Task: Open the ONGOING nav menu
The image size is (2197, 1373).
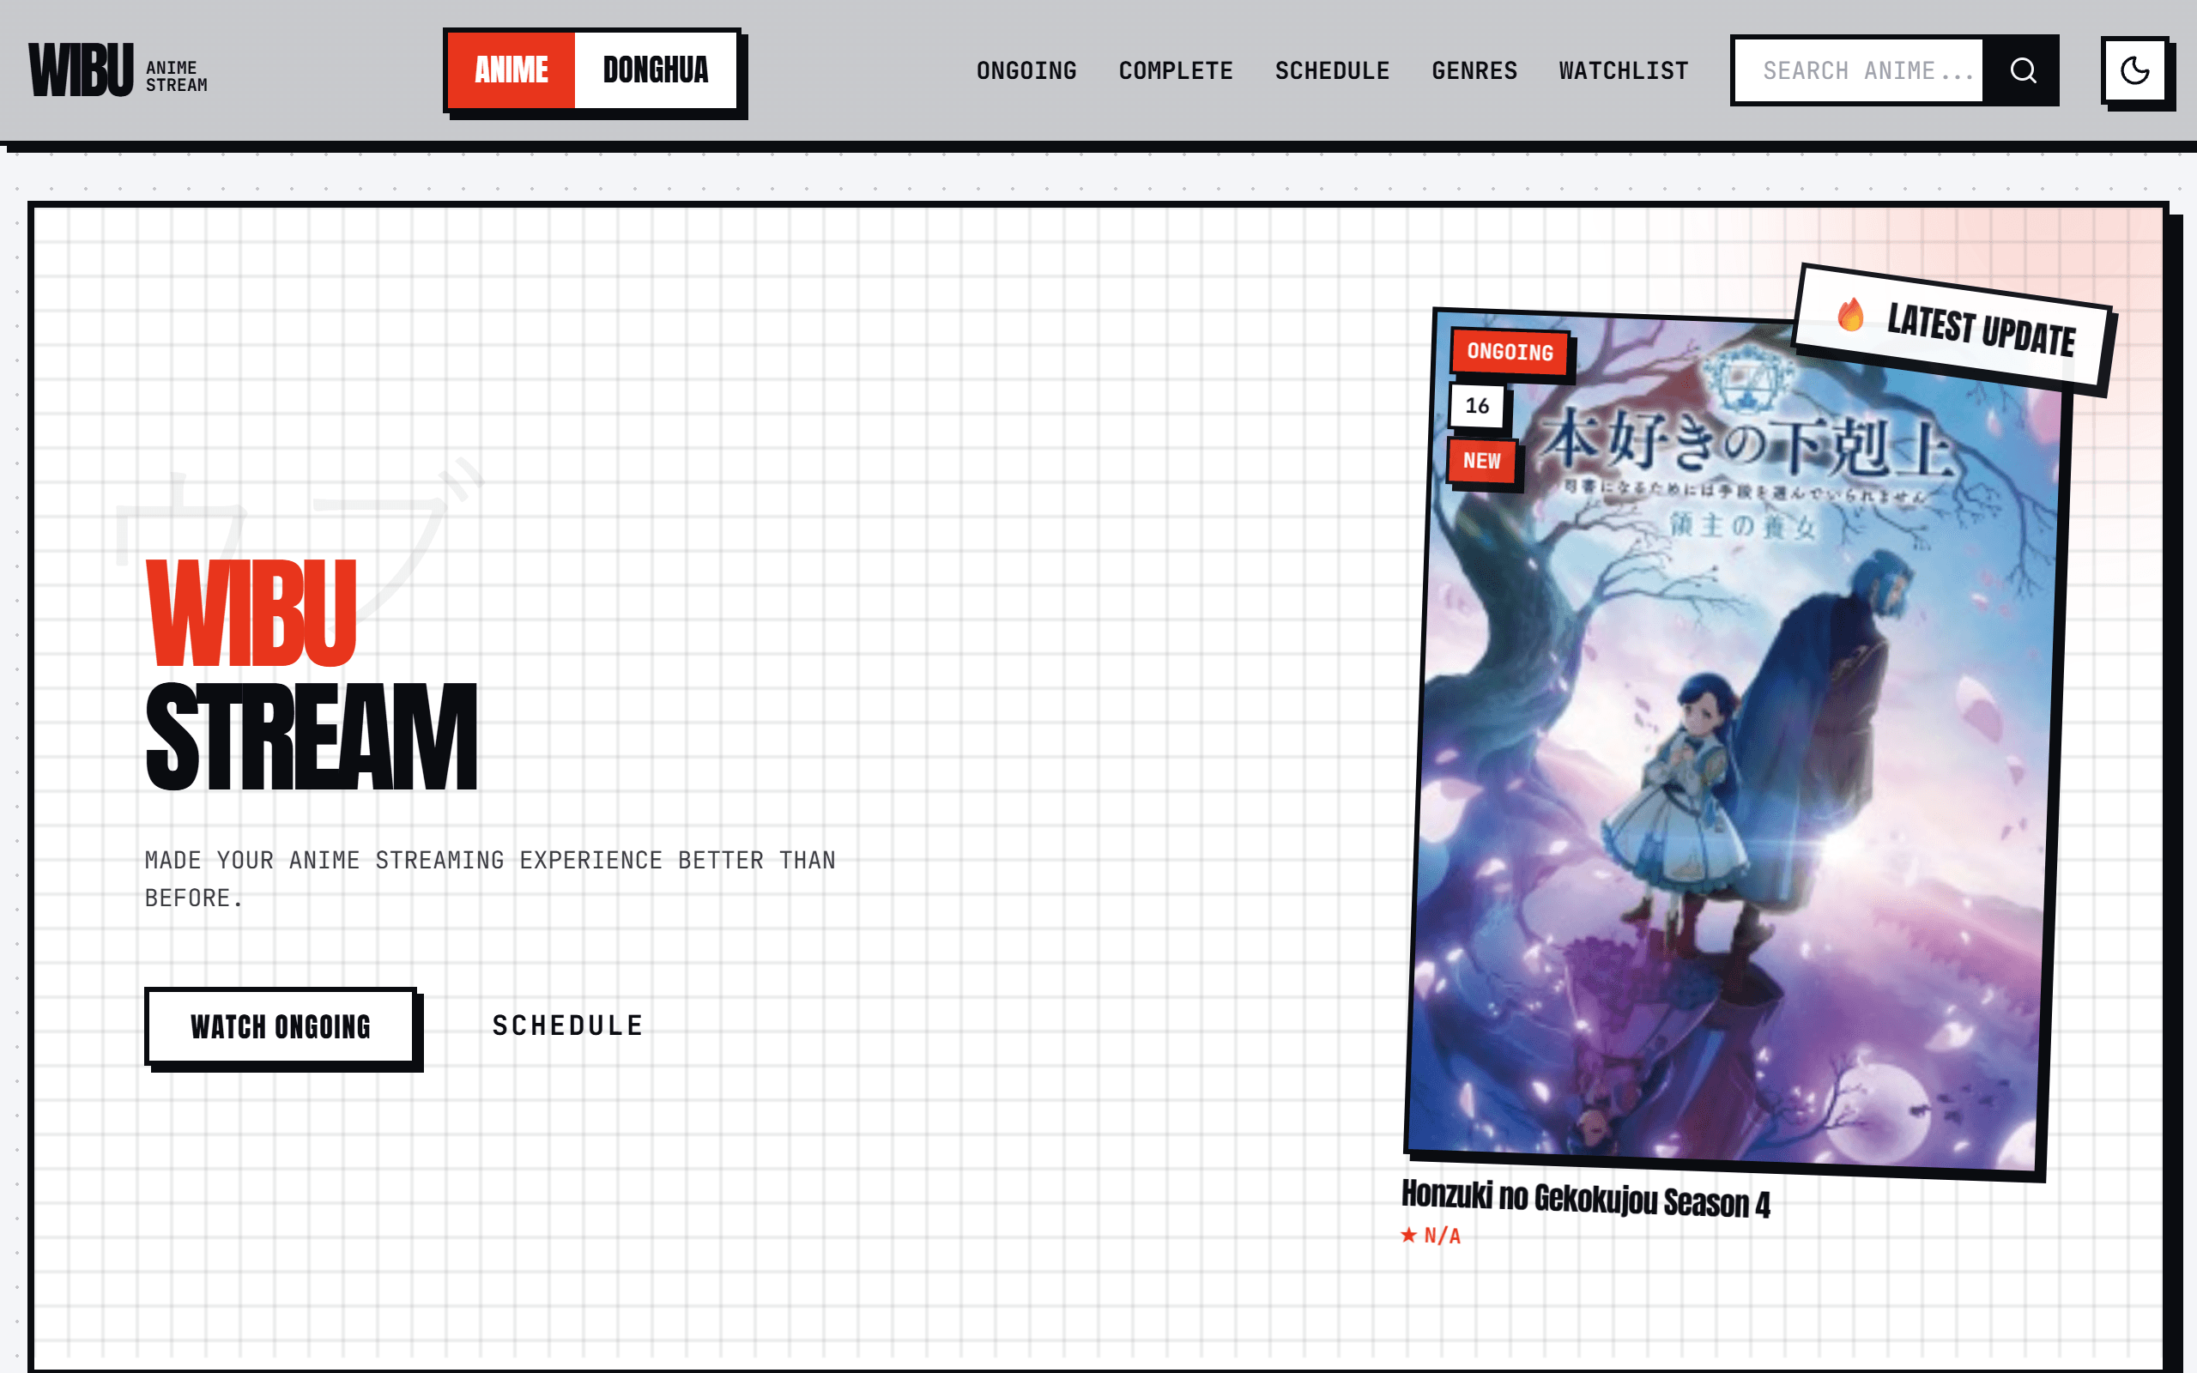Action: click(1026, 71)
